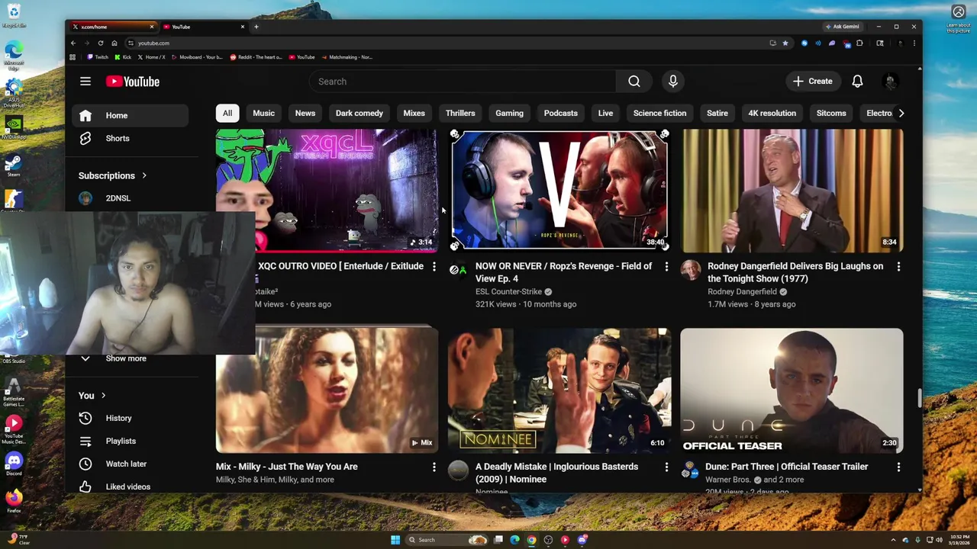Open options for Rodney Dangerfield video
The width and height of the screenshot is (977, 549).
click(898, 266)
